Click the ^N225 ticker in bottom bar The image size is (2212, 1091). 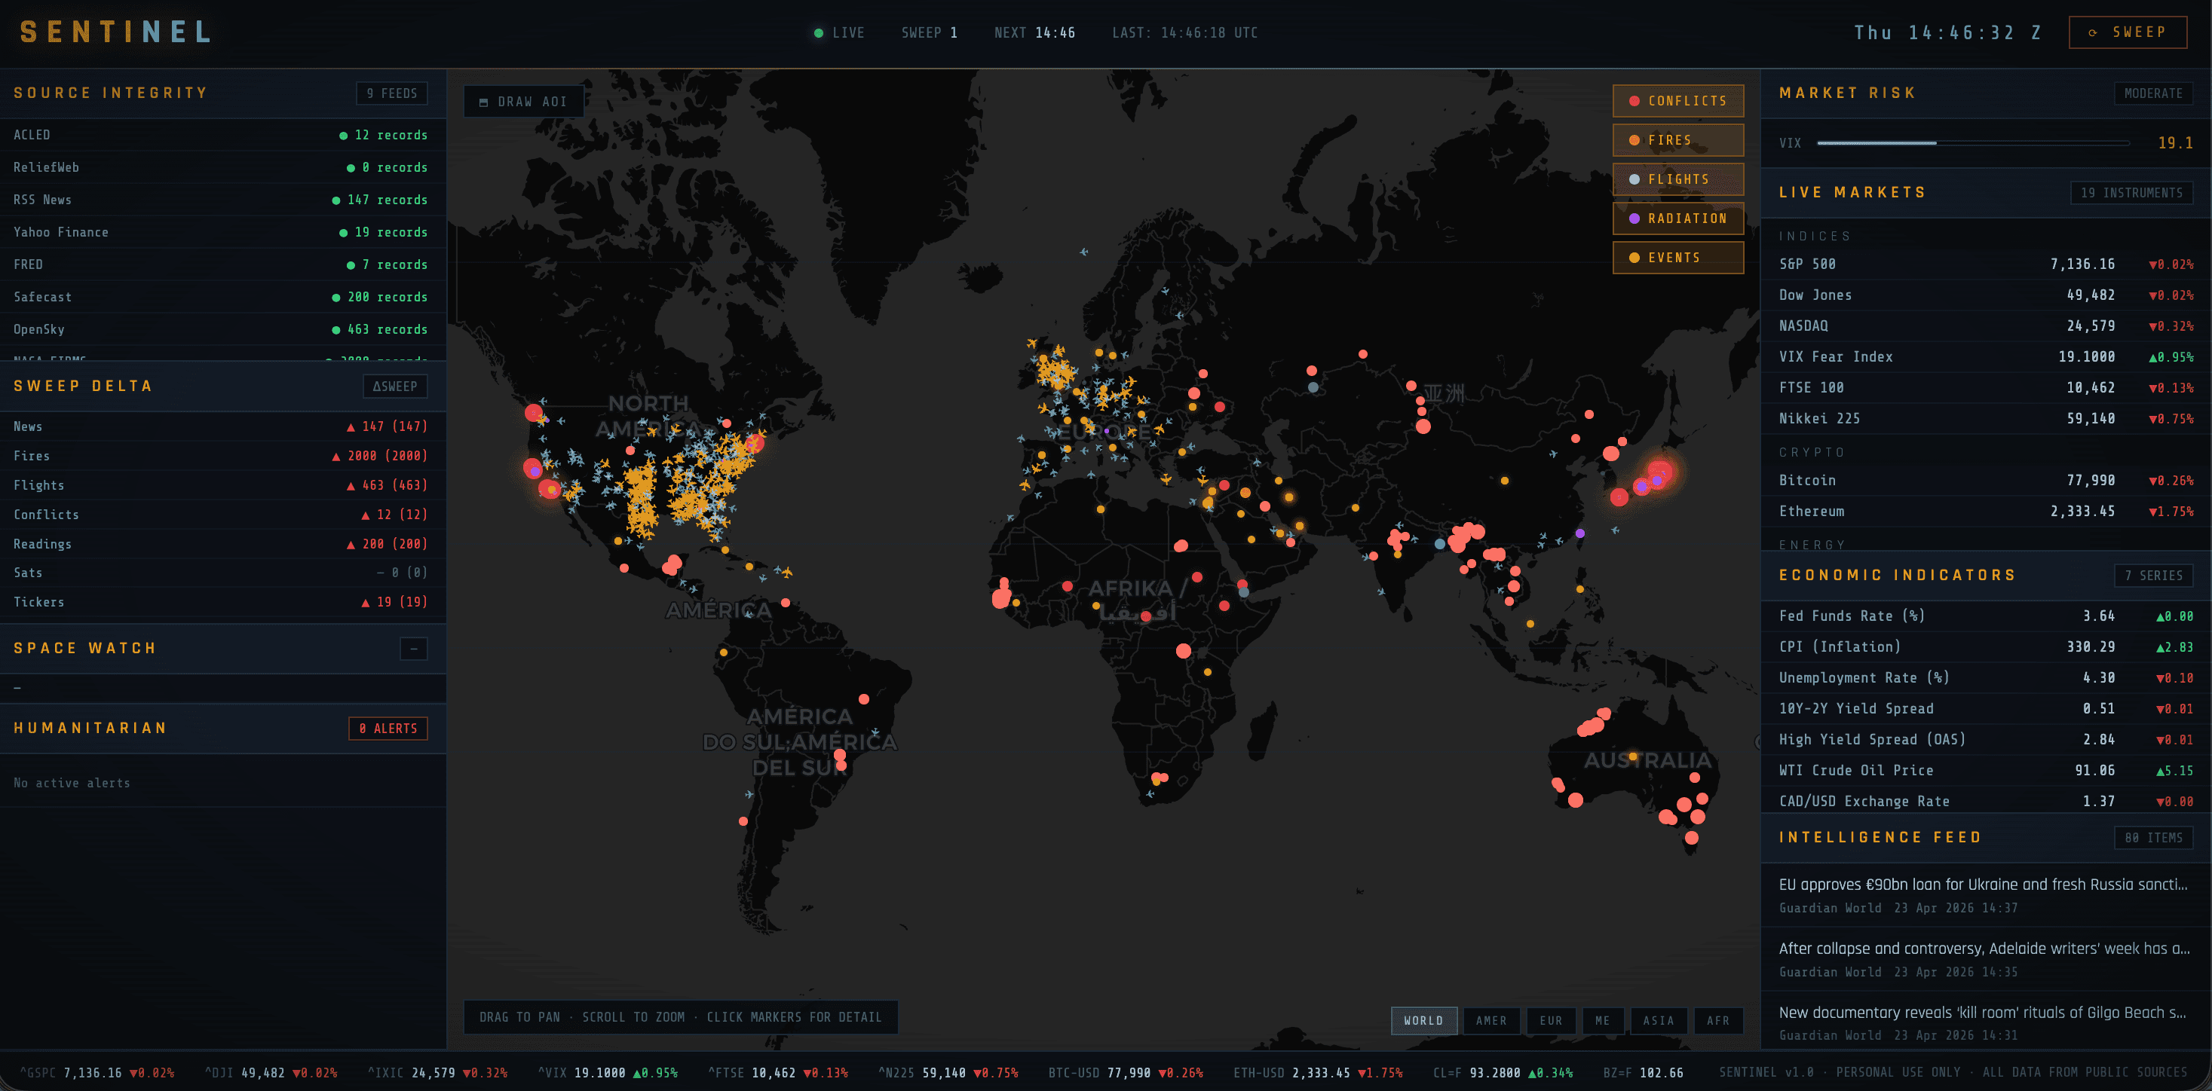(948, 1073)
